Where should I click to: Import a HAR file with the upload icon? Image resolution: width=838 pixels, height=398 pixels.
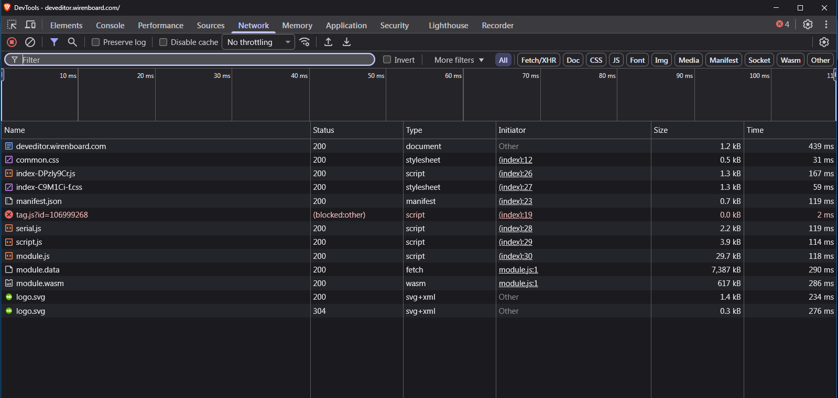(328, 42)
